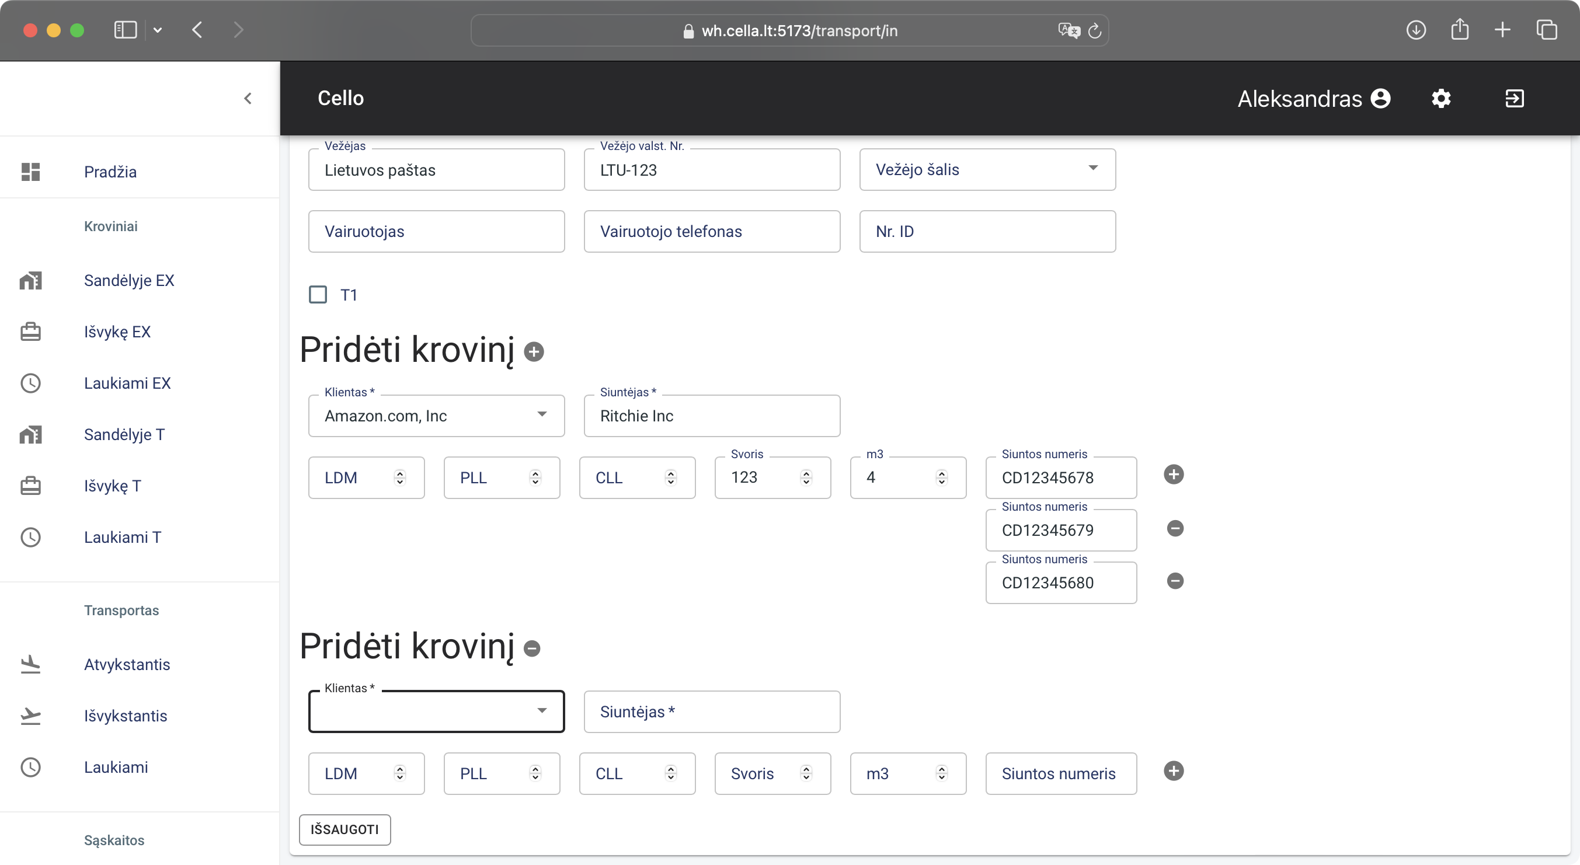Expand the empty Klientas dropdown
This screenshot has width=1580, height=865.
point(436,711)
